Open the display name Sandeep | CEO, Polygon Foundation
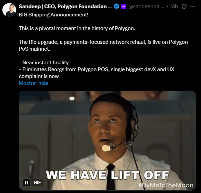Image resolution: width=201 pixels, height=193 pixels. [65, 7]
